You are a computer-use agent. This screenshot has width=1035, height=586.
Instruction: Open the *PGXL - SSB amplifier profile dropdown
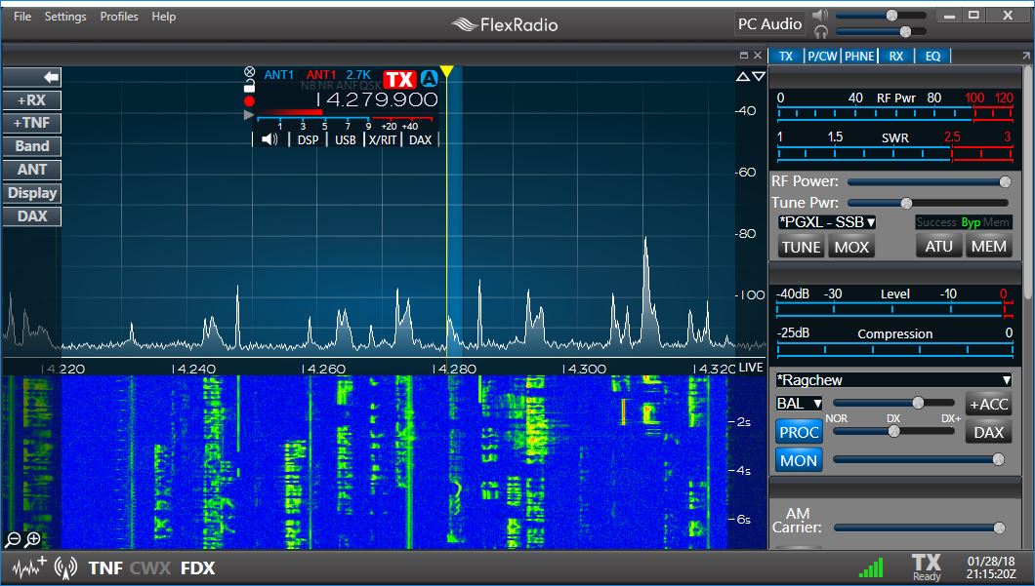coord(824,222)
